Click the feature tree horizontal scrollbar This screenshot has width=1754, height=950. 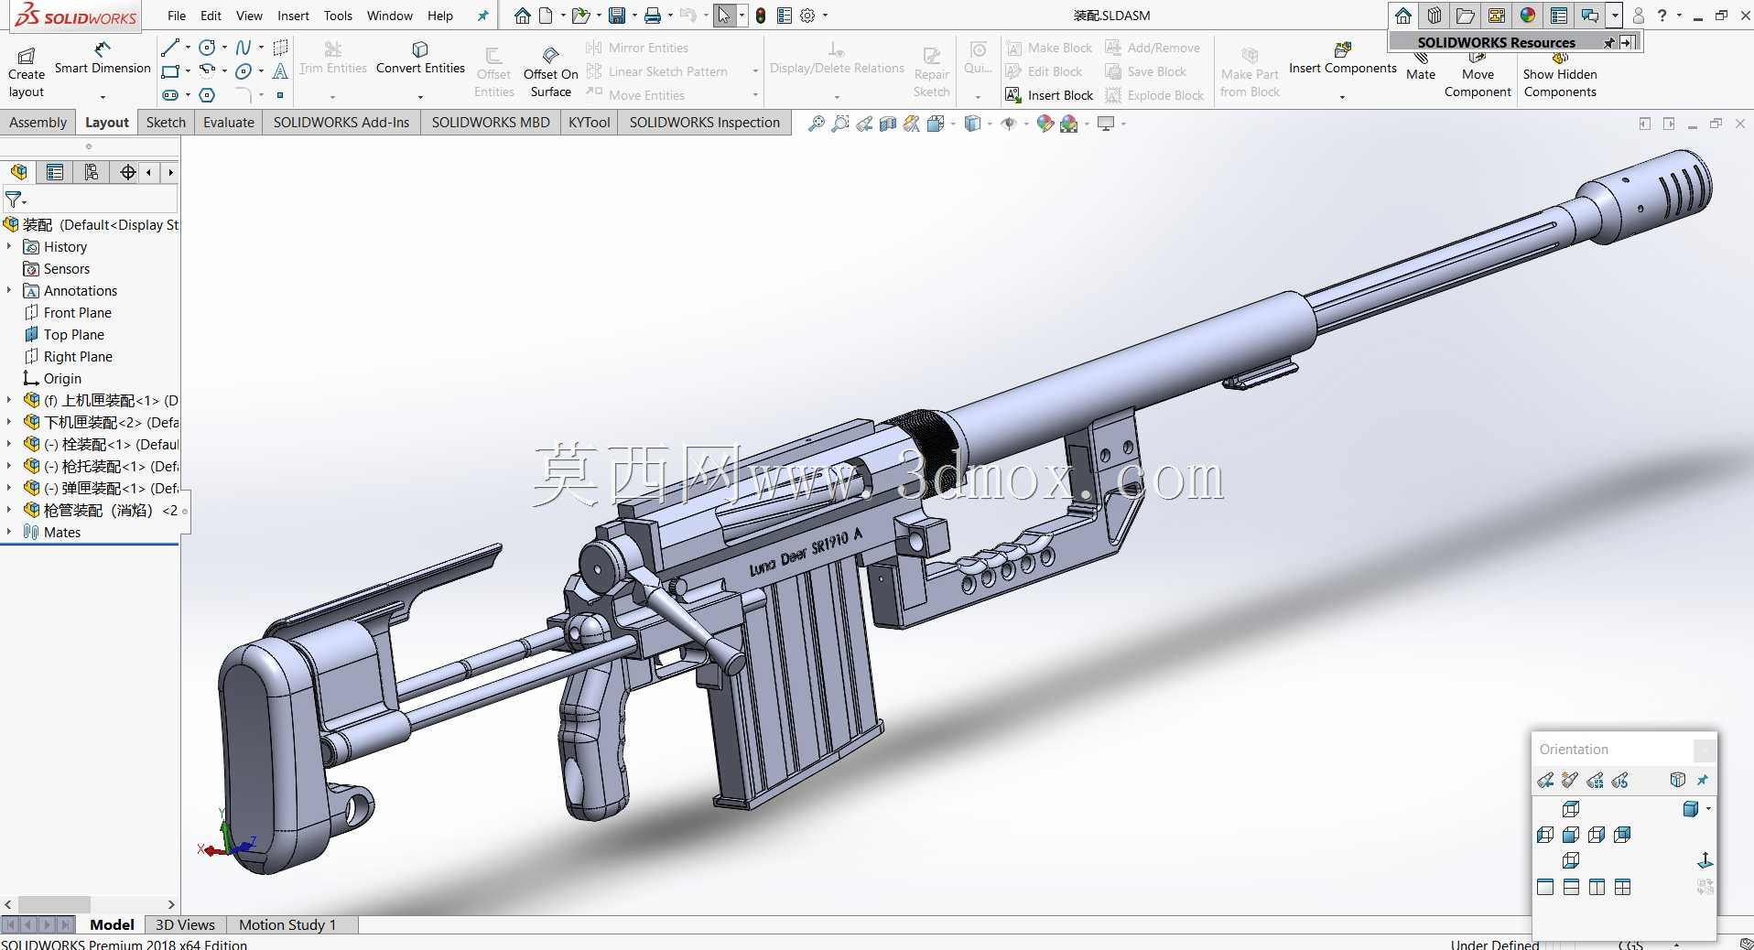[90, 904]
